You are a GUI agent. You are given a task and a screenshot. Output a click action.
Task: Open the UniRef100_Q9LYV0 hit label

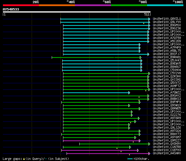[x=167, y=22]
